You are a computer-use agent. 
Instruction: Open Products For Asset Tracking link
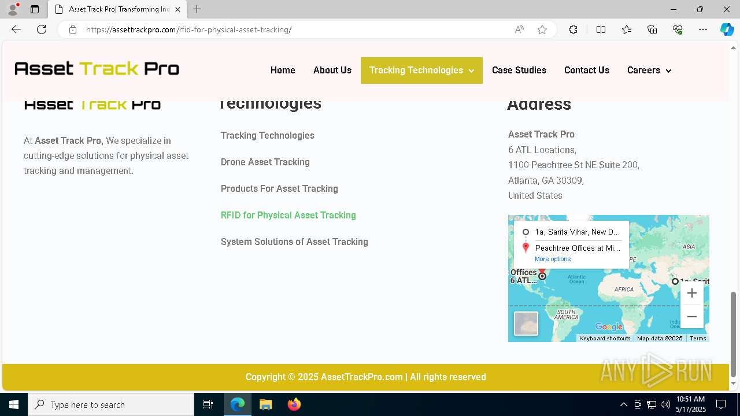279,188
